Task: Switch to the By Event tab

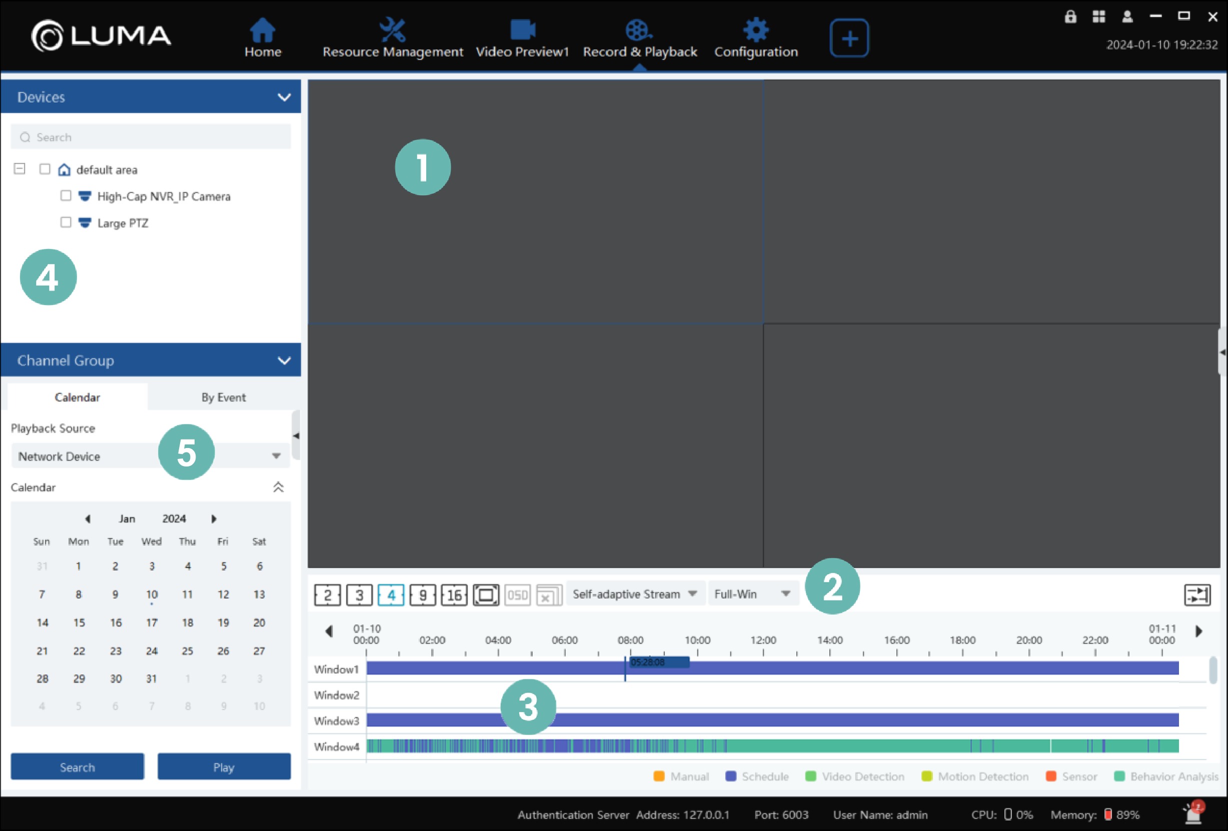Action: point(223,397)
